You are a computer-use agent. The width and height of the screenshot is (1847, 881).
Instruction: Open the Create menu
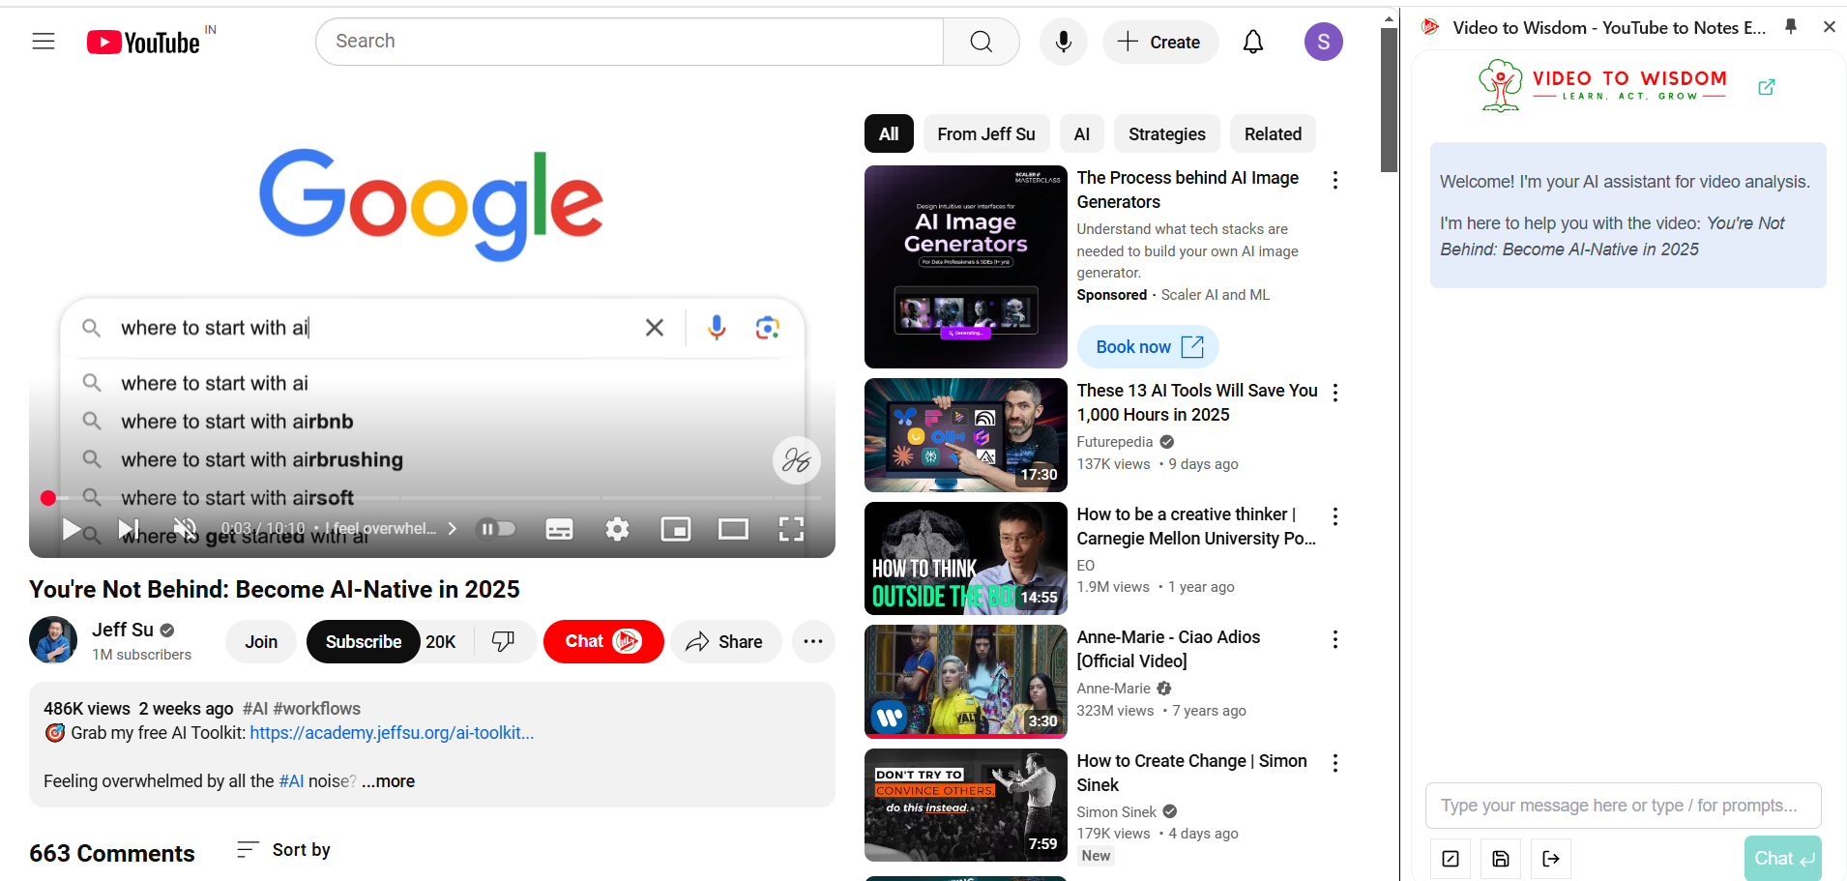1160,42
